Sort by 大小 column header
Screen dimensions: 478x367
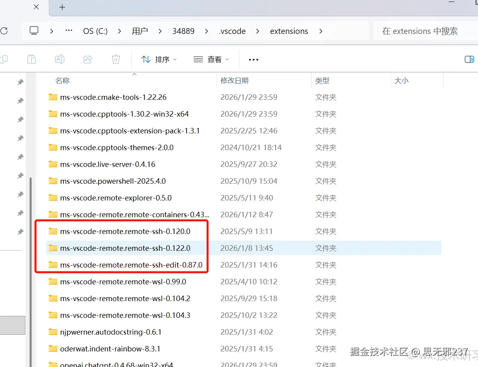click(402, 81)
